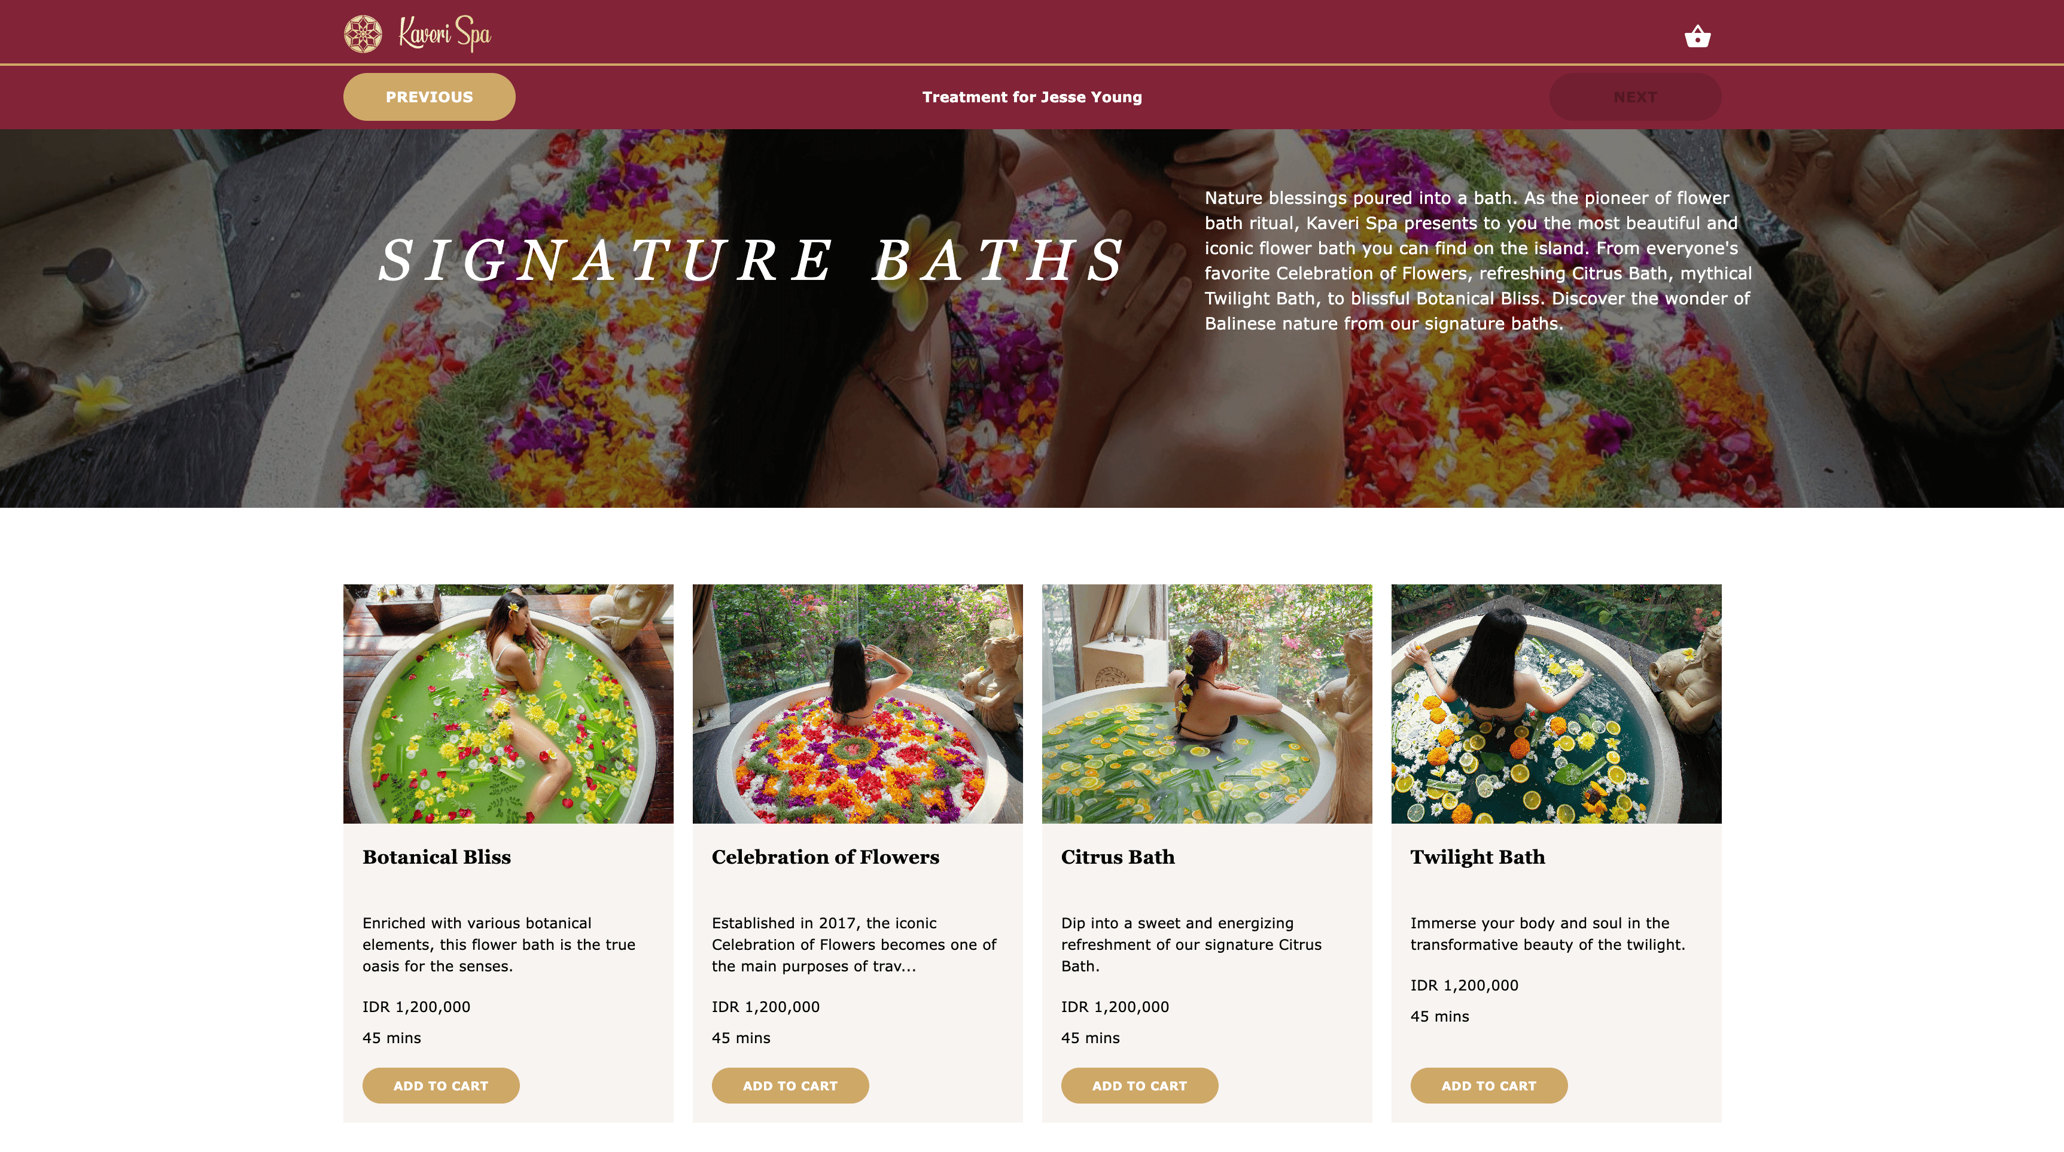Select the Citrus Bath title
2064x1152 pixels.
(x=1118, y=857)
